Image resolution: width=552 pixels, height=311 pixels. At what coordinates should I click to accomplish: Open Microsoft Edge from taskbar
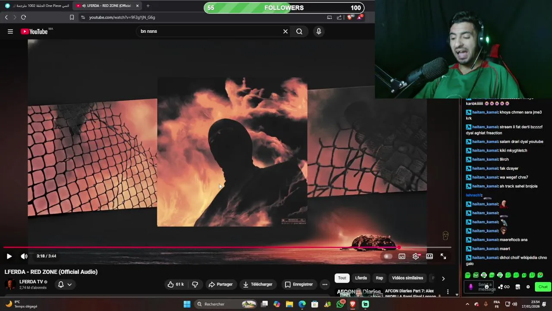pyautogui.click(x=302, y=304)
